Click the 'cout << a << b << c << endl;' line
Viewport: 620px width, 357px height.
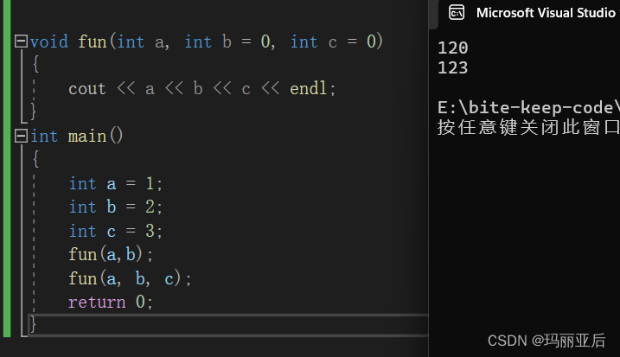coord(201,88)
